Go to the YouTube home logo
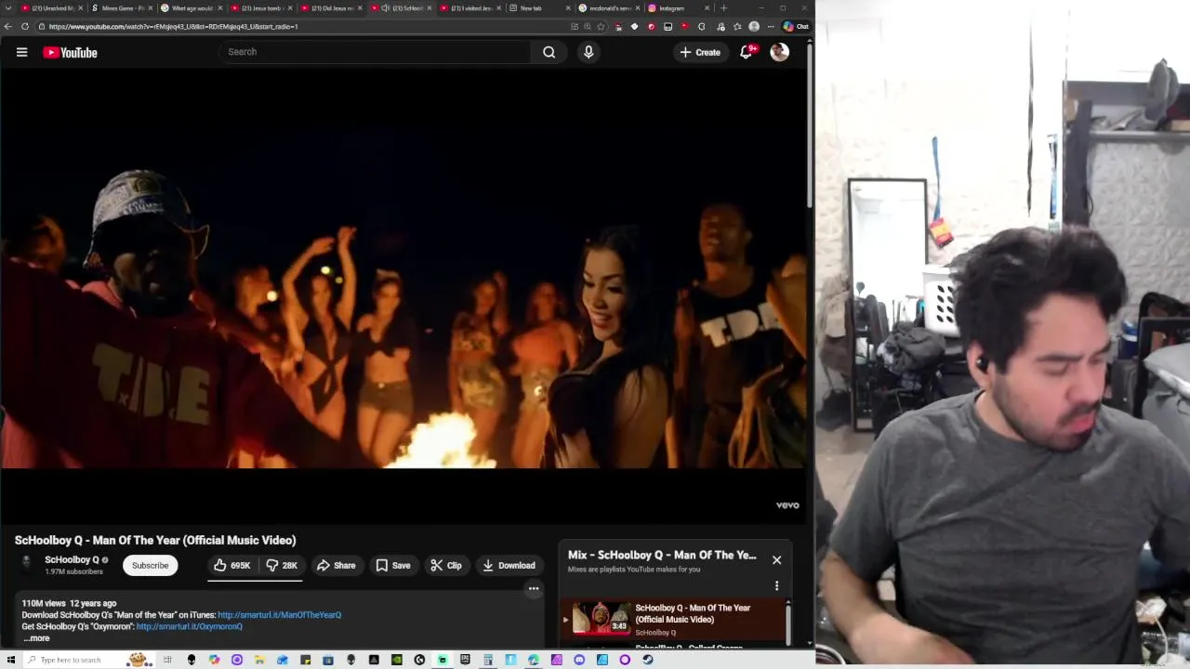The height and width of the screenshot is (669, 1190). coord(70,53)
